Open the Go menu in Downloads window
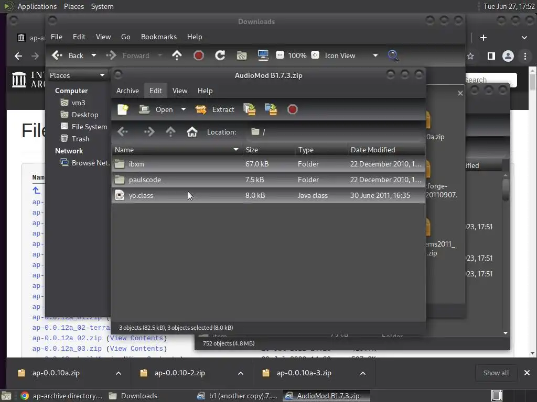Image resolution: width=537 pixels, height=402 pixels. click(125, 37)
